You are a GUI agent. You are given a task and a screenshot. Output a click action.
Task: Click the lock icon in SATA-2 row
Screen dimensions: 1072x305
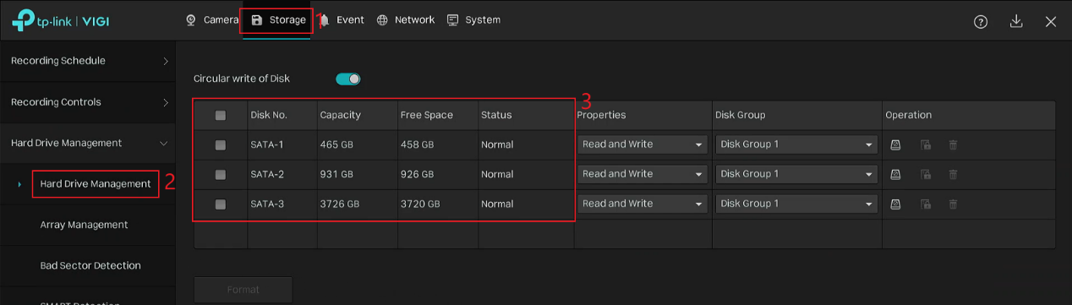[926, 174]
